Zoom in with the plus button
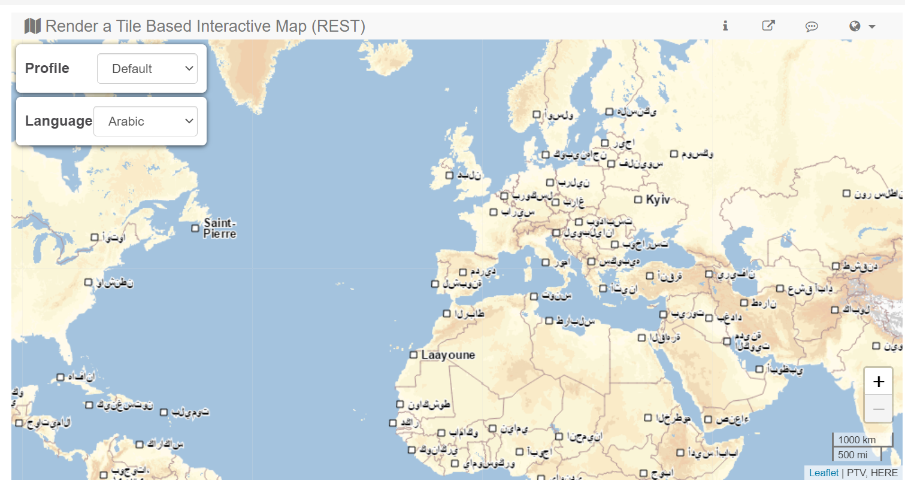Image resolution: width=905 pixels, height=481 pixels. pyautogui.click(x=878, y=381)
